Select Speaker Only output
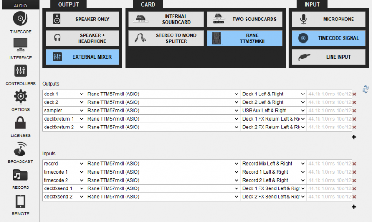 pos(82,19)
